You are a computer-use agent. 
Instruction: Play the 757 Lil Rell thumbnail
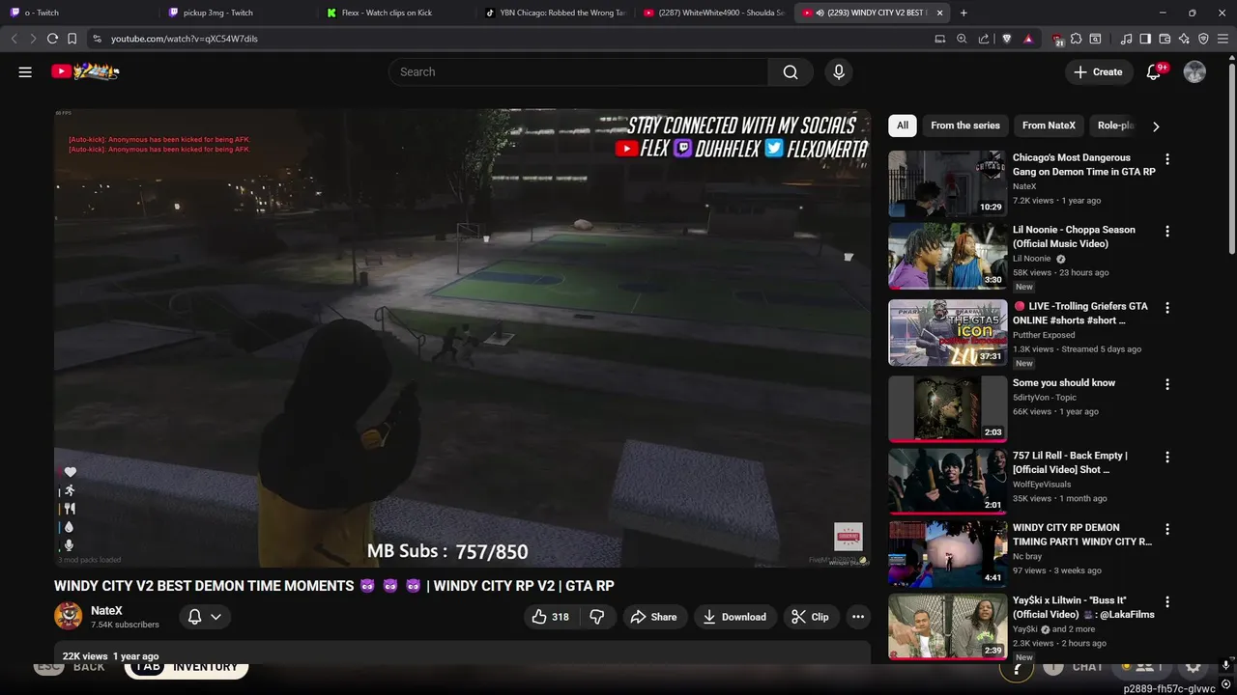[x=947, y=482]
